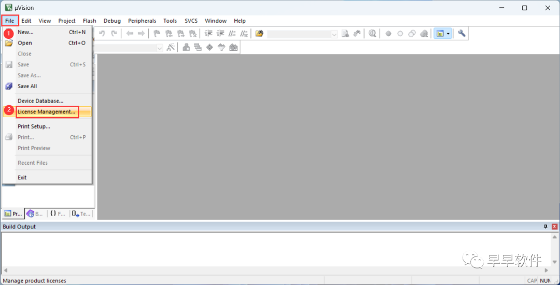Choose Open from the File menu

click(x=47, y=43)
